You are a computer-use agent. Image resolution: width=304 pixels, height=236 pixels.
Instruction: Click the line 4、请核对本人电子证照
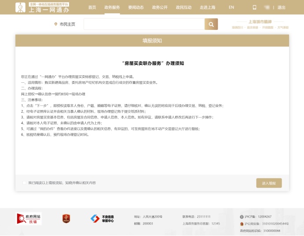[x=62, y=123]
